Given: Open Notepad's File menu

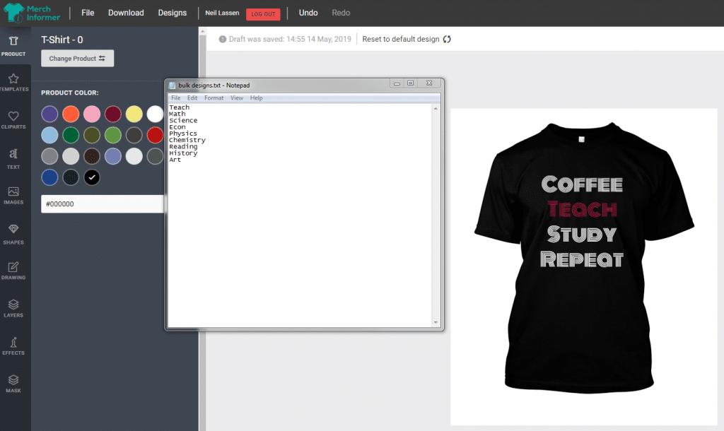Looking at the screenshot, I should tap(176, 98).
